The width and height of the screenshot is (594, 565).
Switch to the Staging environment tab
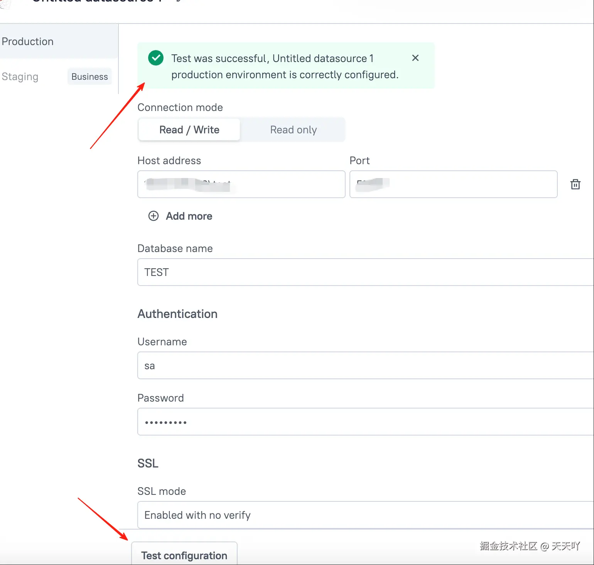[x=20, y=77]
